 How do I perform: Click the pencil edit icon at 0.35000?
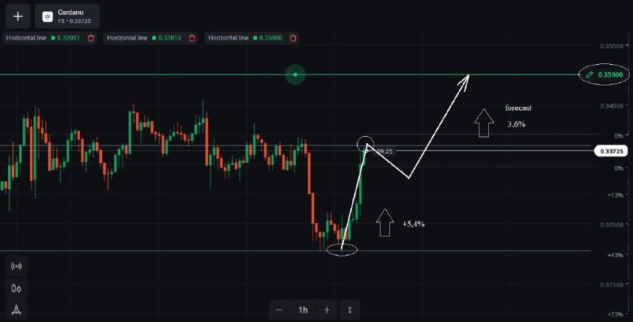(589, 74)
